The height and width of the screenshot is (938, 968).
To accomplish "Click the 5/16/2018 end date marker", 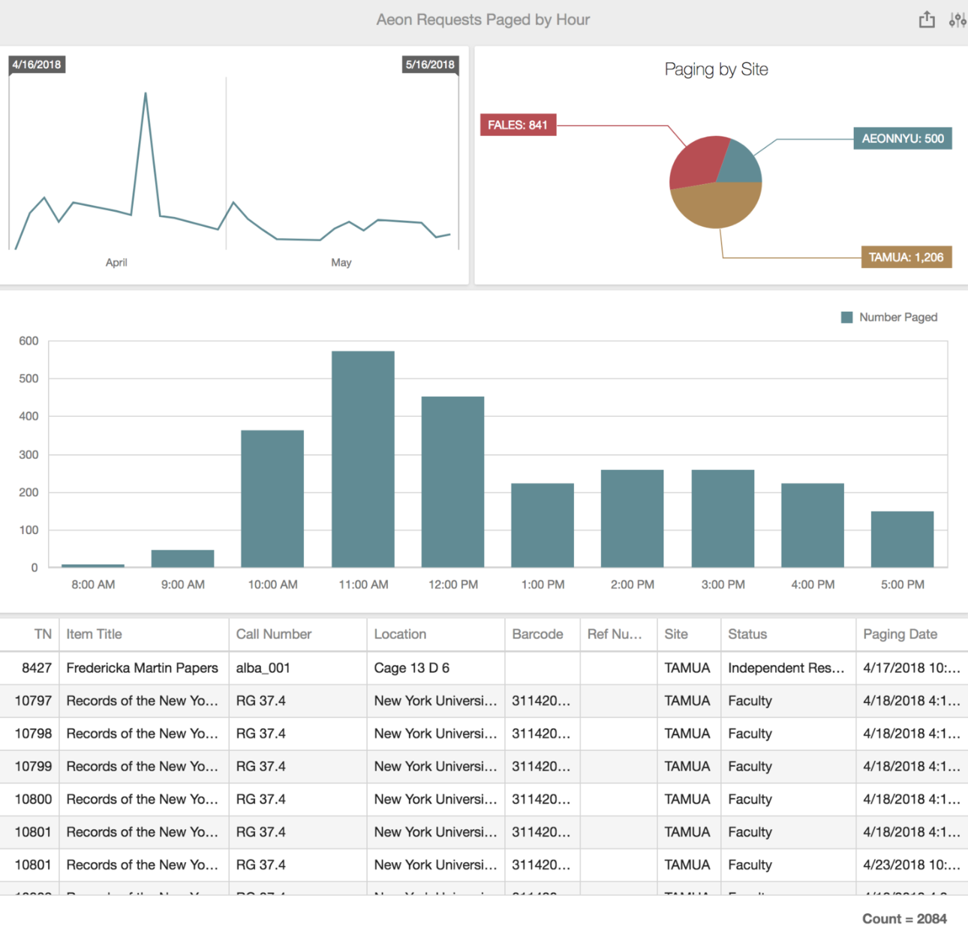I will pos(430,65).
